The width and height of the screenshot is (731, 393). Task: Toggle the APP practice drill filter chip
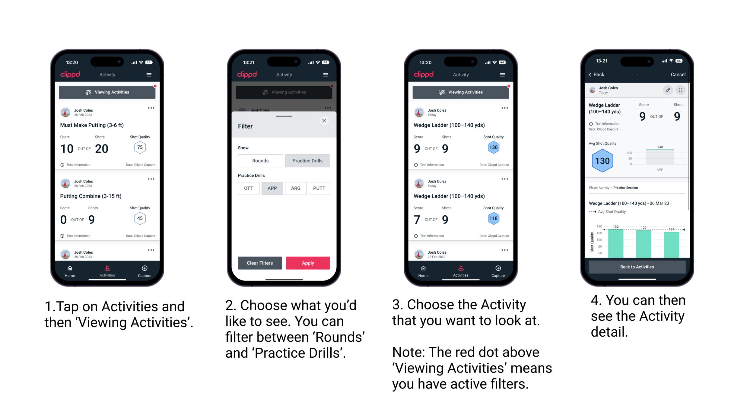tap(272, 188)
